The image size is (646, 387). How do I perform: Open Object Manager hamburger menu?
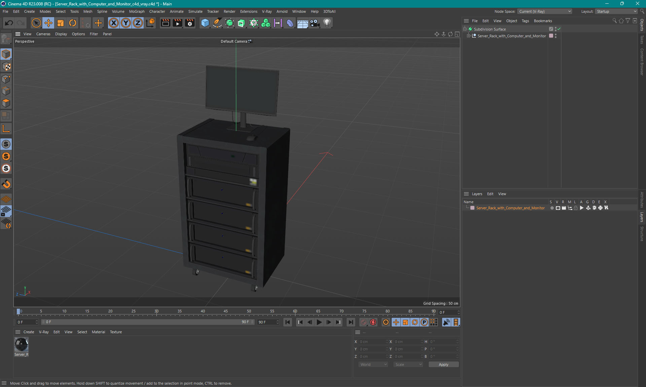pos(466,21)
